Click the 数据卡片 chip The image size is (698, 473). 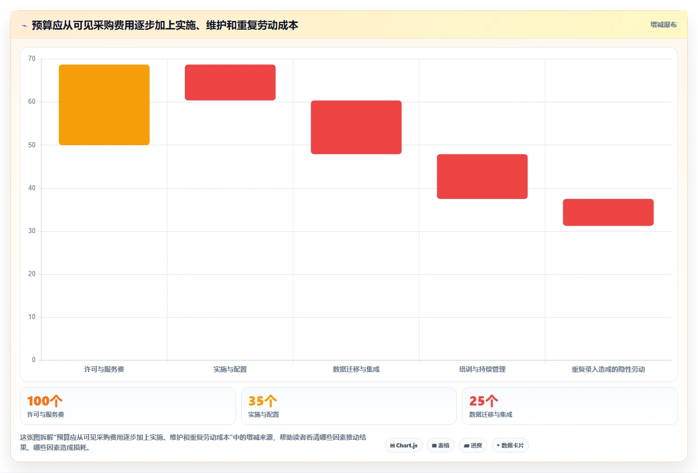tap(510, 445)
